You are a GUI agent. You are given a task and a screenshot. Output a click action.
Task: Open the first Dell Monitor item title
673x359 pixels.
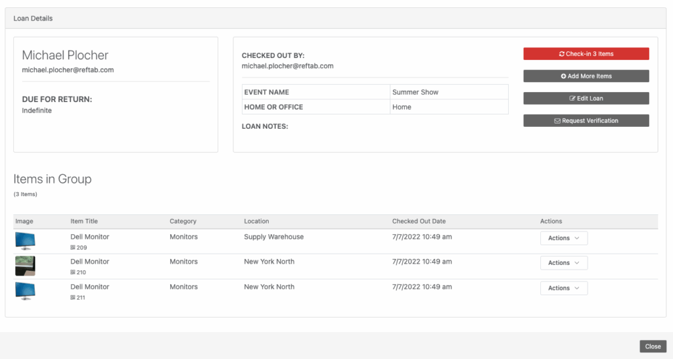[89, 237]
